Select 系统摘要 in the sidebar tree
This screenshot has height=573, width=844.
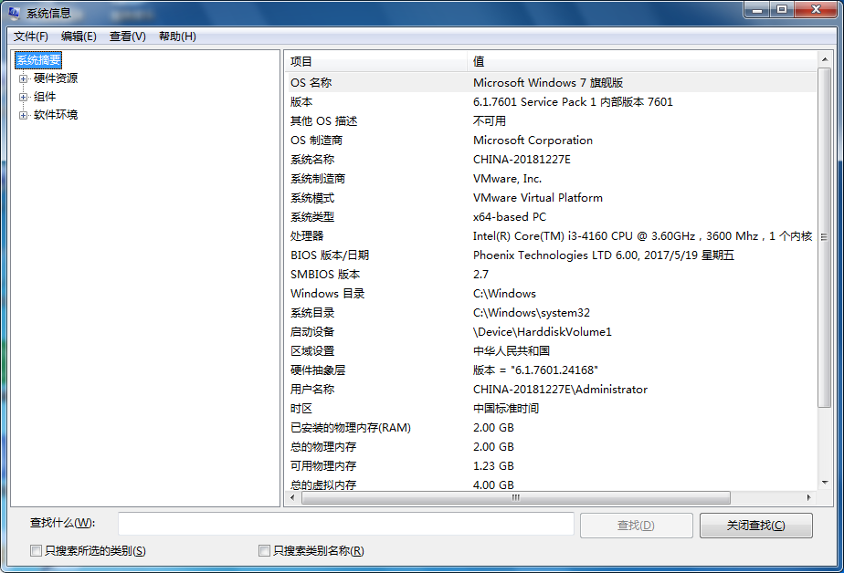(37, 59)
